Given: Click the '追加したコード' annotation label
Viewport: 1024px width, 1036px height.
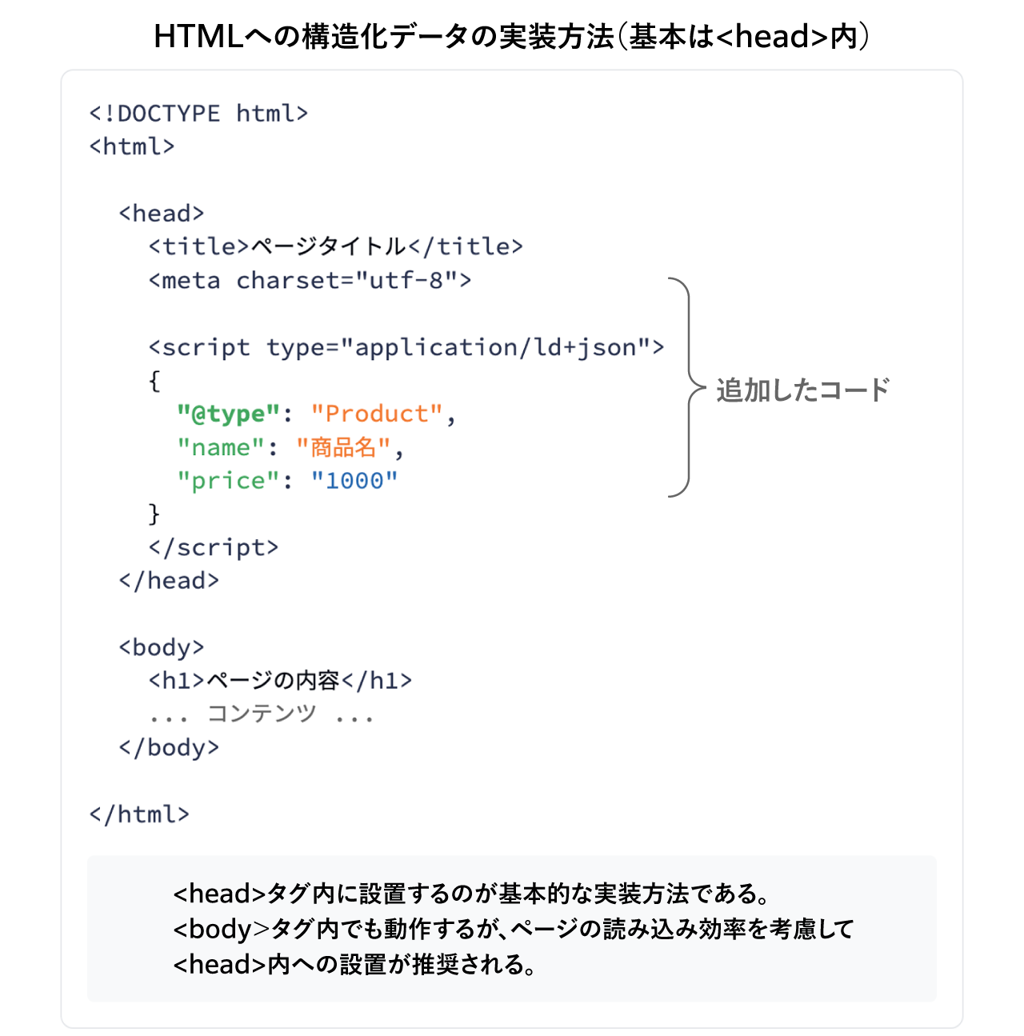Looking at the screenshot, I should [x=802, y=390].
